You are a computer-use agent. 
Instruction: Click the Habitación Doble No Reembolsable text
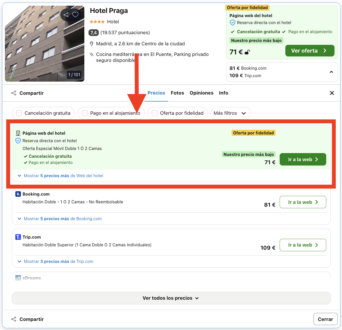73,202
